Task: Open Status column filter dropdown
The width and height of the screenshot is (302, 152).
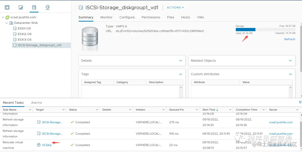Action: click(x=97, y=110)
